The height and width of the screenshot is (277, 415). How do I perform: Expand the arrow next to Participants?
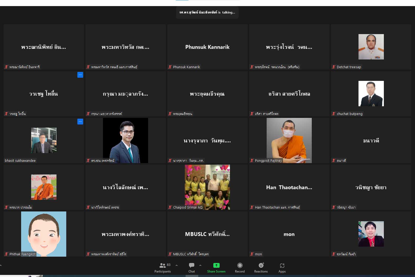[177, 265]
